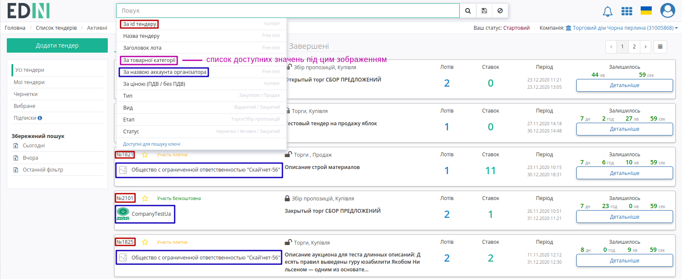This screenshot has height=279, width=682.
Task: Choose search key Вид
Action: [201, 107]
